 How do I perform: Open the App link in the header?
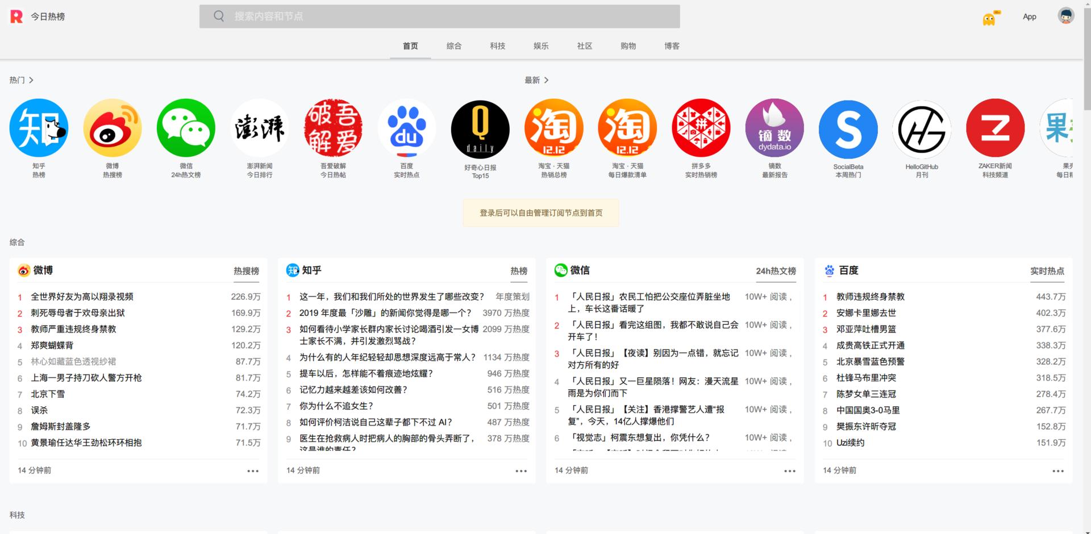click(x=1029, y=16)
